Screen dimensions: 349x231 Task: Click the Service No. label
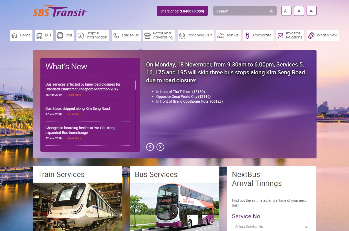pyautogui.click(x=247, y=216)
